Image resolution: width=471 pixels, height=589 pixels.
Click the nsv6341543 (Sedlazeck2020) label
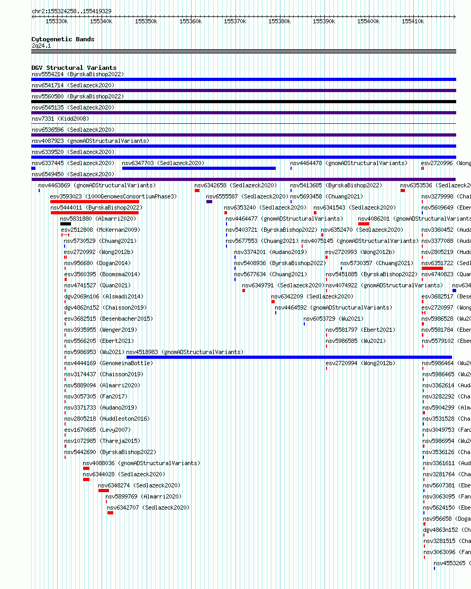355,207
